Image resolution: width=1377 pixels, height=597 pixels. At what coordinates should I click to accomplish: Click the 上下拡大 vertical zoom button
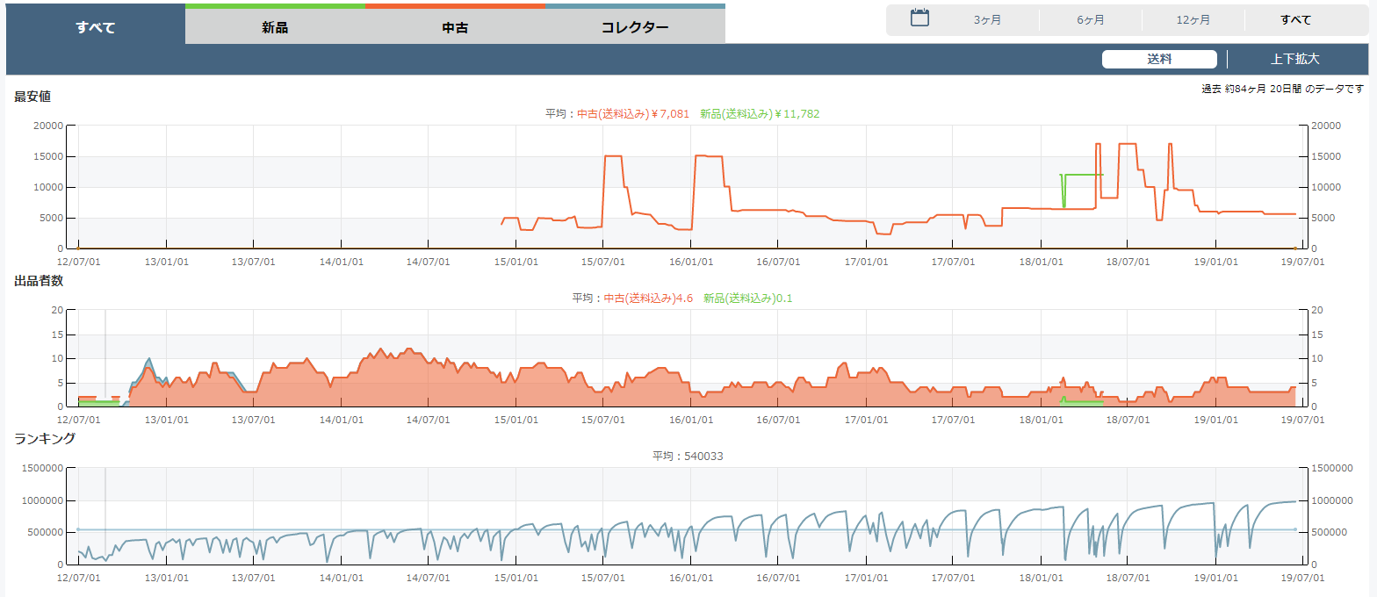coord(1294,59)
